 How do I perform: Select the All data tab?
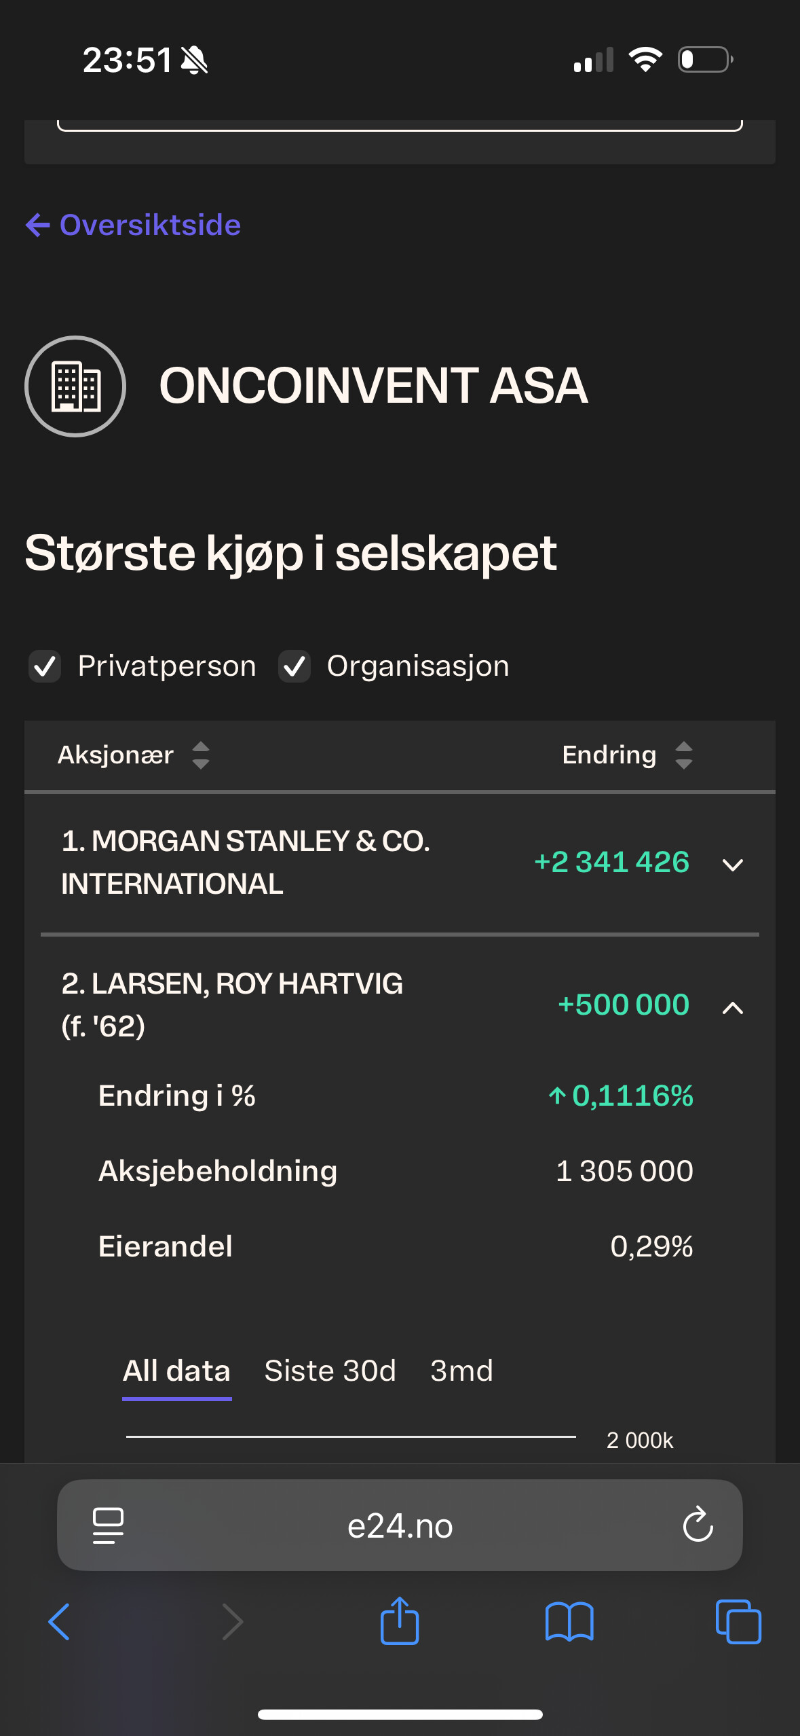[x=176, y=1371]
